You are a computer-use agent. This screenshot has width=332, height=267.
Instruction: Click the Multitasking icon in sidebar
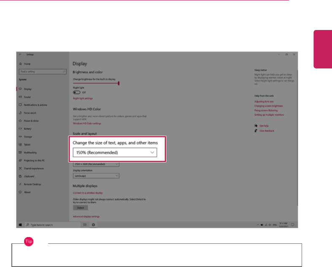point(20,153)
